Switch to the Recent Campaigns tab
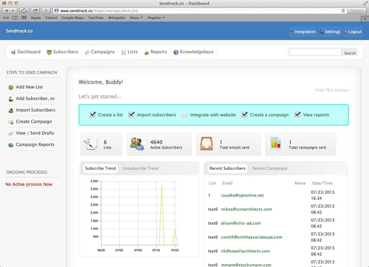This screenshot has width=369, height=267. 270,168
